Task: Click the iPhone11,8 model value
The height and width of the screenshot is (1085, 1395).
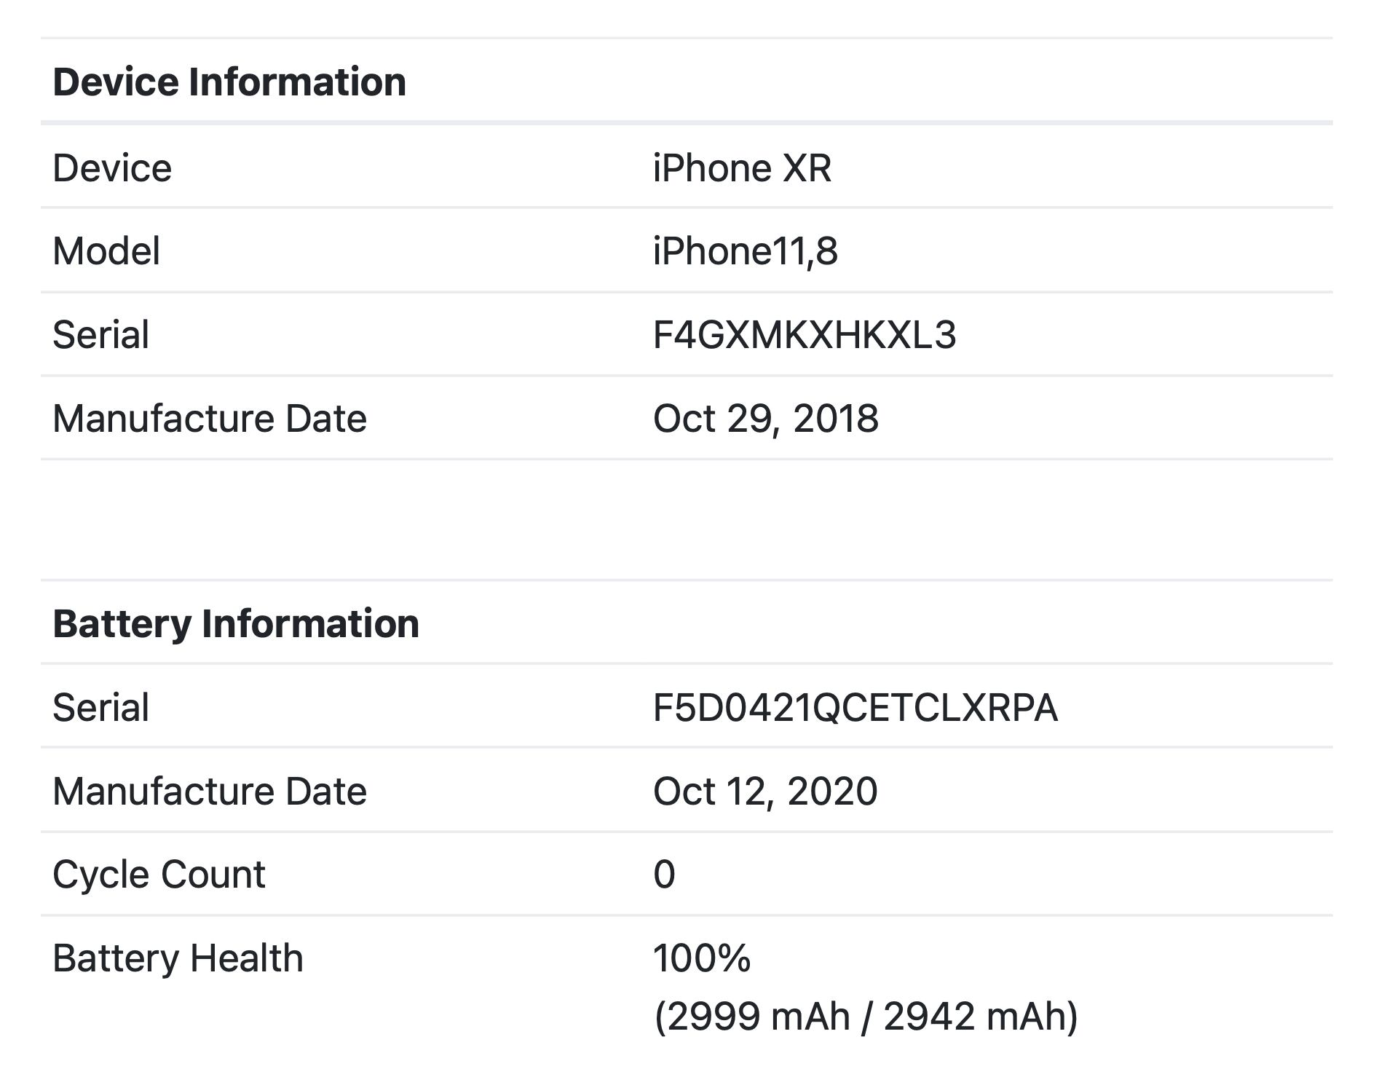Action: pos(746,251)
